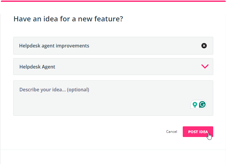Submit the idea using the pink button
The width and height of the screenshot is (226, 164).
click(198, 132)
